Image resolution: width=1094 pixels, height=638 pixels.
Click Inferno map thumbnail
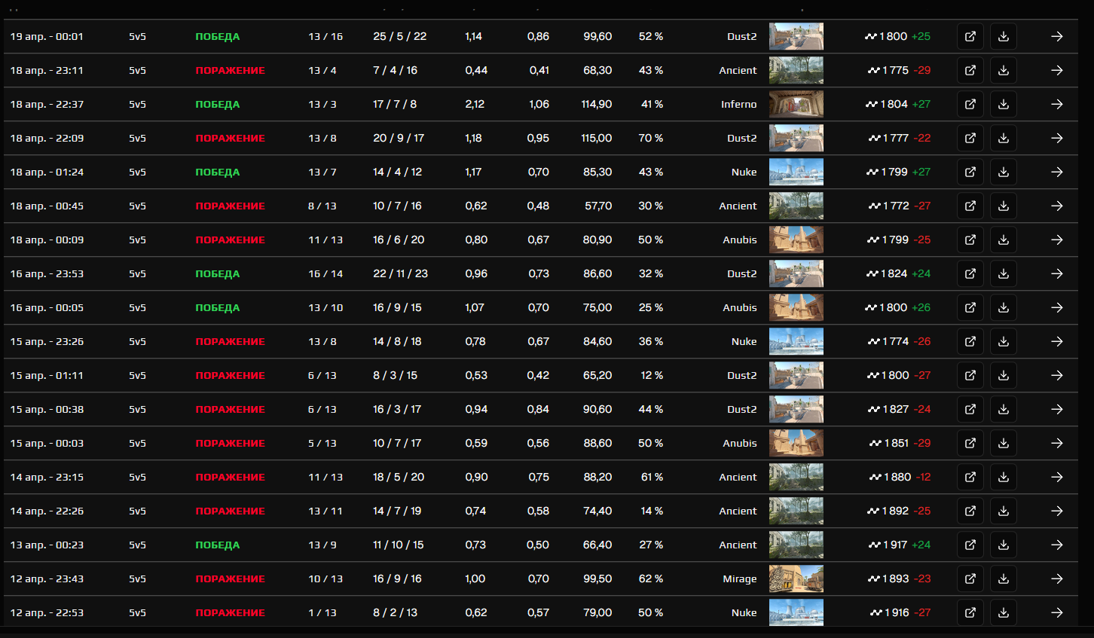[796, 104]
